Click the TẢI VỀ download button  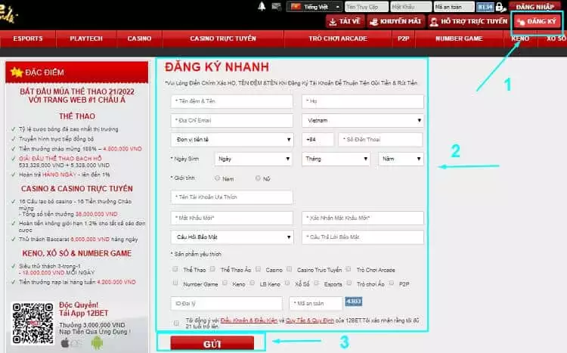coord(345,21)
